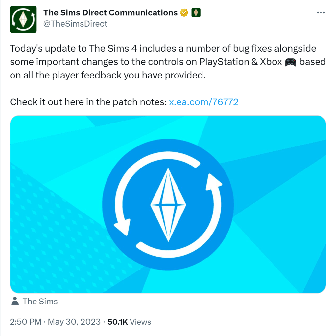
Task: Click the tagged account label The Sims
Action: click(40, 301)
